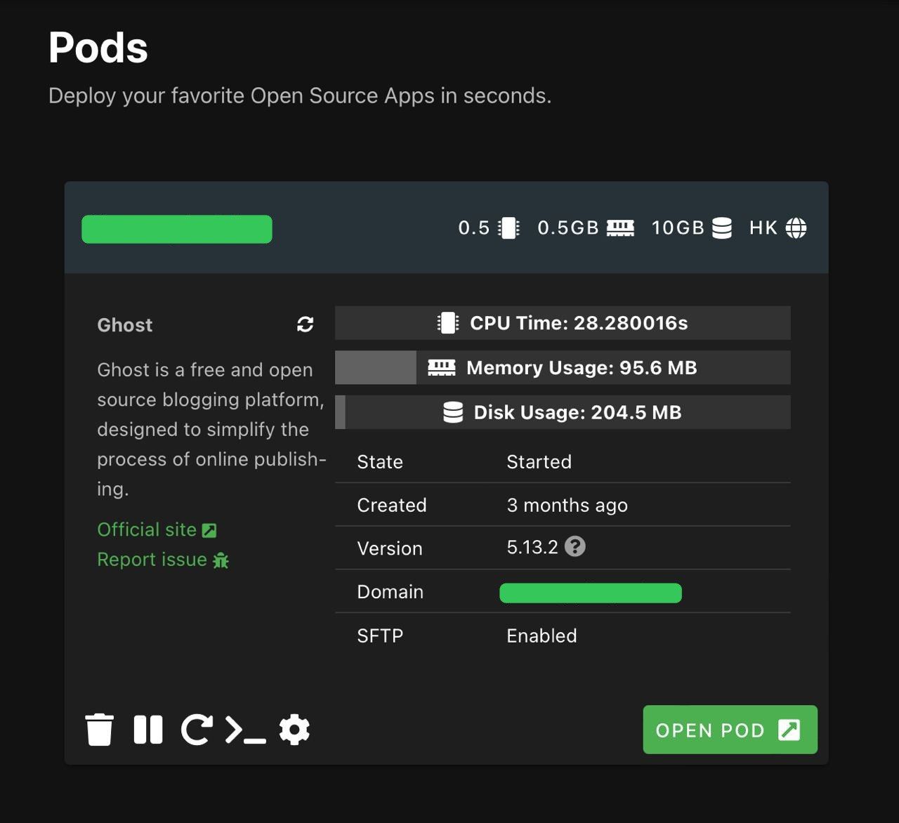Click the "HK" region label
This screenshot has width=899, height=823.
(x=763, y=228)
